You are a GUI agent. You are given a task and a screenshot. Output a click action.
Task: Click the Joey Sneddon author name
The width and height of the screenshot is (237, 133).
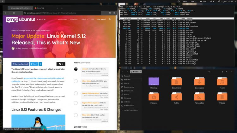click(23, 48)
